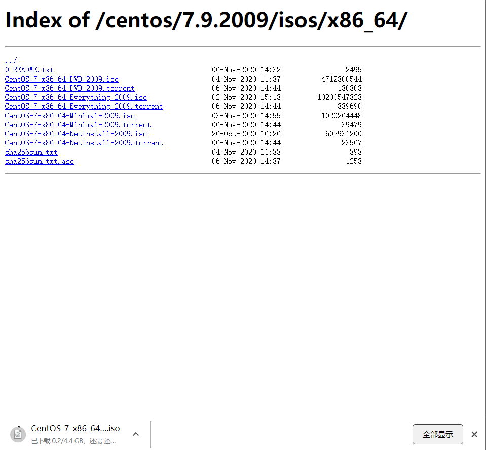Open the CentOS-7-x86_64-NetInstall-2009.torrent link
The height and width of the screenshot is (450, 486).
click(x=84, y=143)
